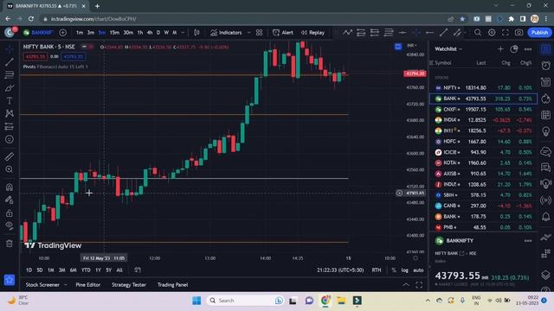The height and width of the screenshot is (311, 554).
Task: Toggle log scale mode
Action: tap(404, 270)
